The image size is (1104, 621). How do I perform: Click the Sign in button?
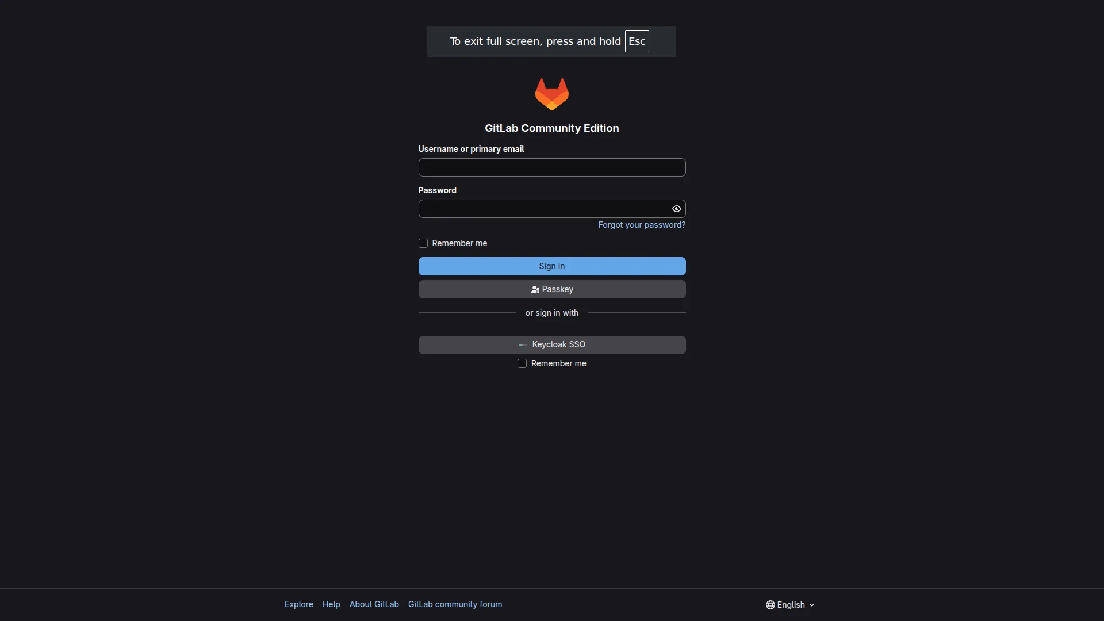551,266
